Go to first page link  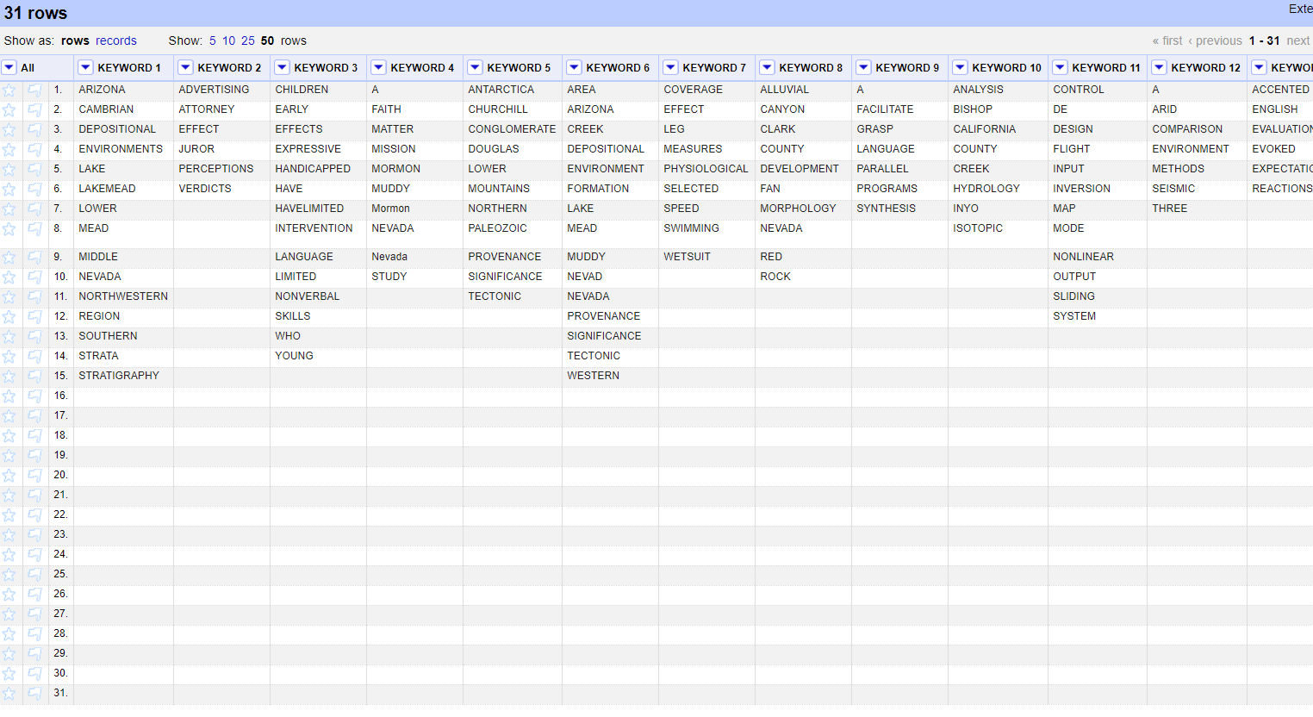tap(1167, 41)
